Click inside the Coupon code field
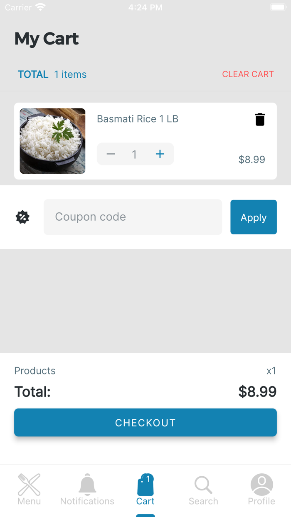 (x=132, y=217)
